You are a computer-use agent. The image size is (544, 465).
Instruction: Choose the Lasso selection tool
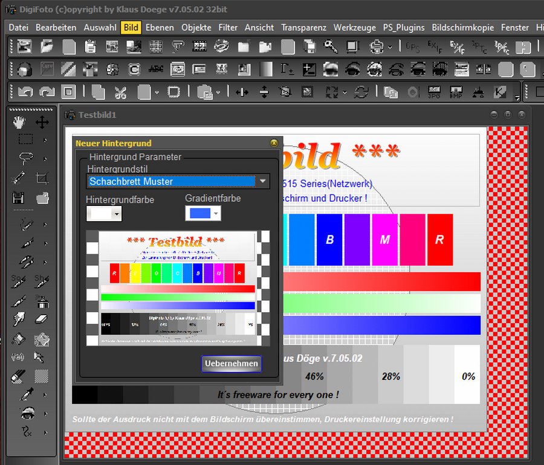point(25,158)
